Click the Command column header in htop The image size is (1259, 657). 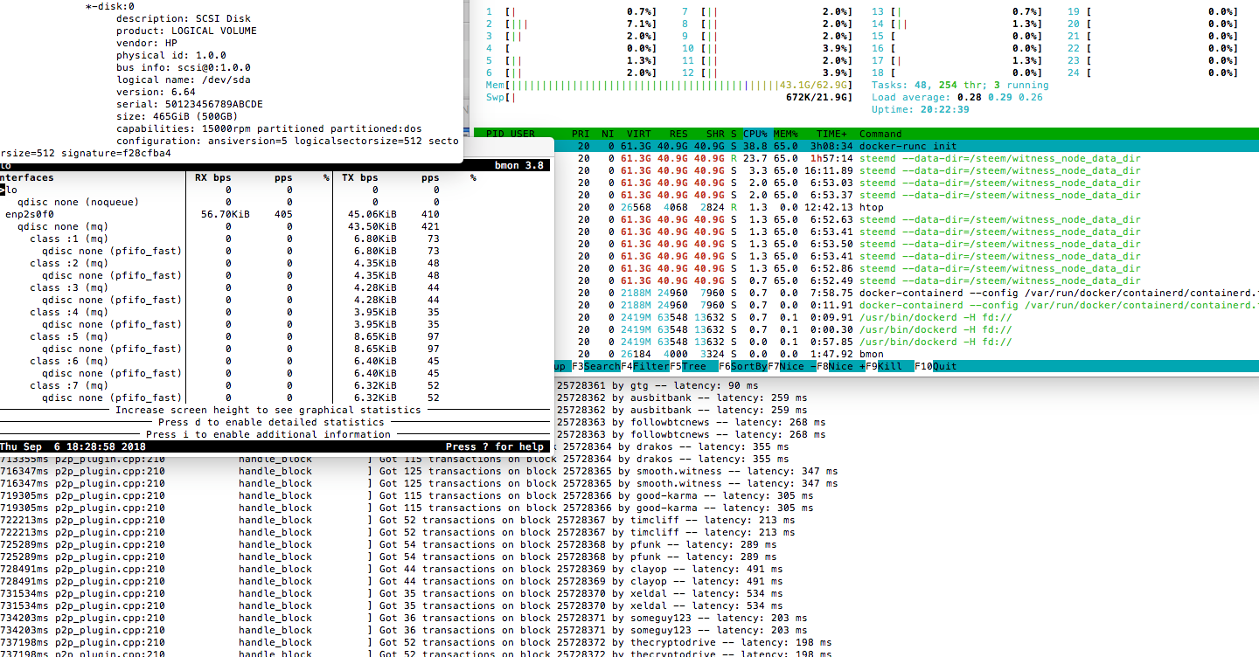click(x=880, y=134)
